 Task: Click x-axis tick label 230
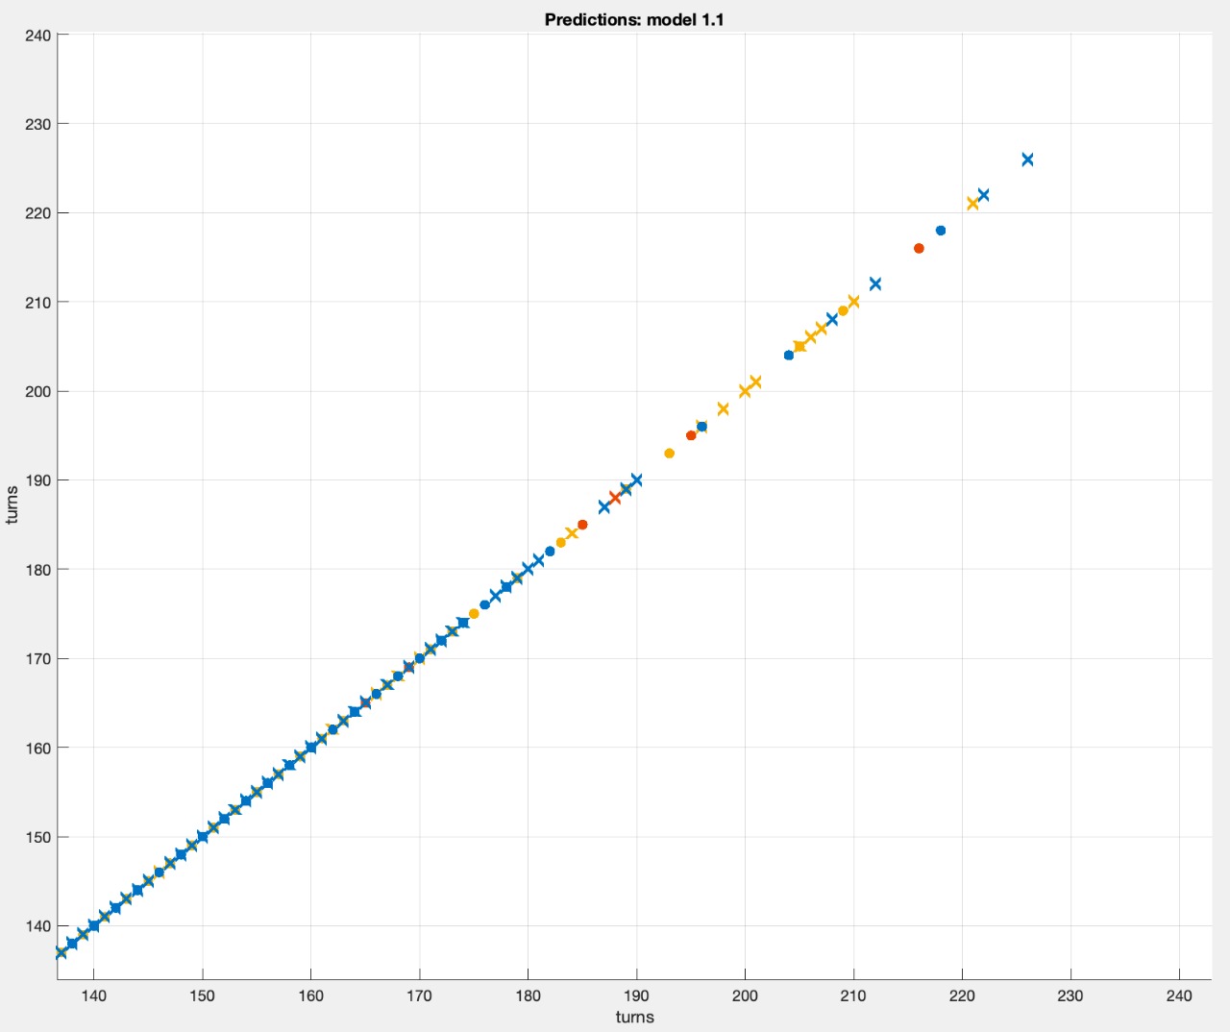click(x=1070, y=995)
